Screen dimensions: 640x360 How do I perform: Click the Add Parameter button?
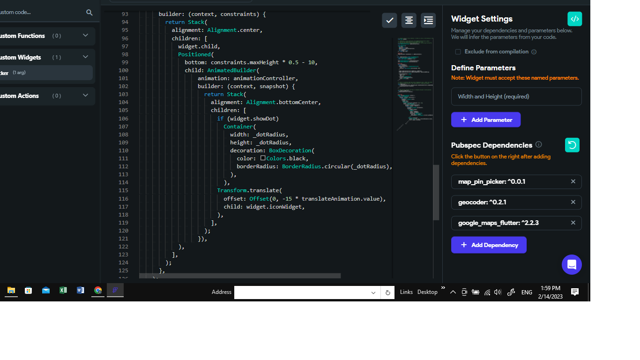pyautogui.click(x=486, y=120)
